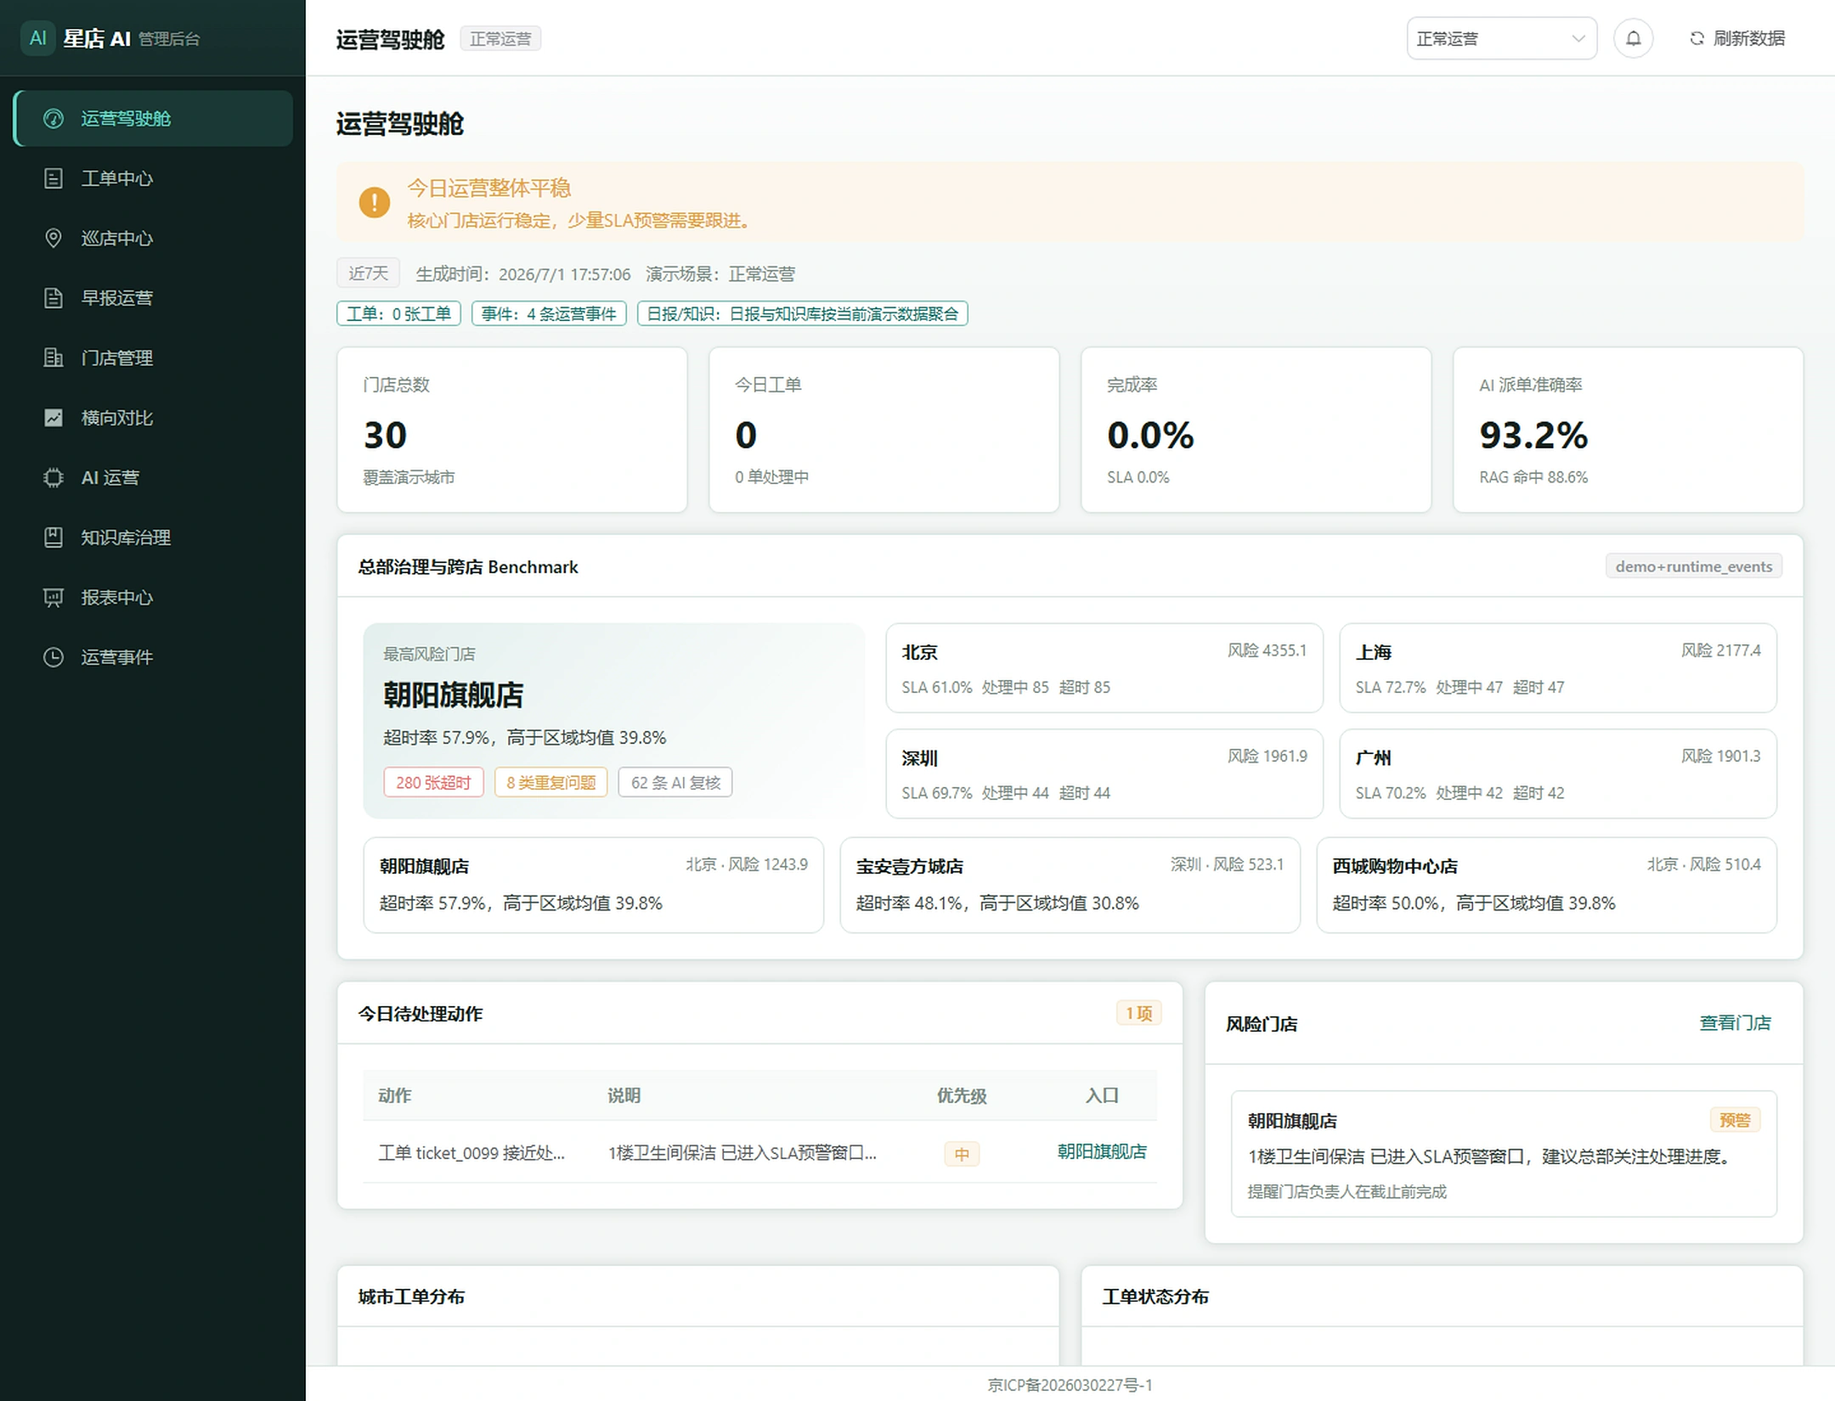Open the AI 运营 menu entry
Image resolution: width=1835 pixels, height=1401 pixels.
[153, 478]
